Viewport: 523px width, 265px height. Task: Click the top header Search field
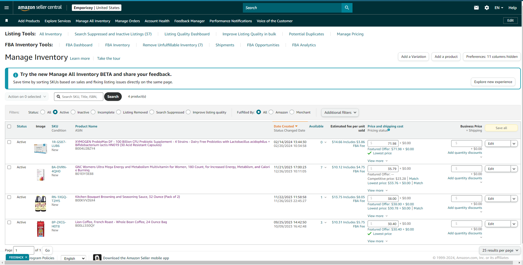point(292,8)
